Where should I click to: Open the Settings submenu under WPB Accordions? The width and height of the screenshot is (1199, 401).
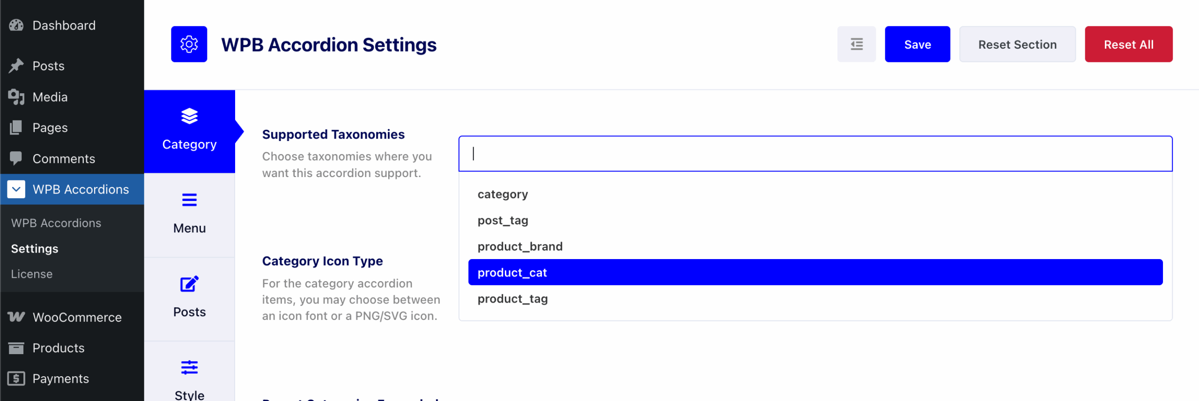click(35, 248)
